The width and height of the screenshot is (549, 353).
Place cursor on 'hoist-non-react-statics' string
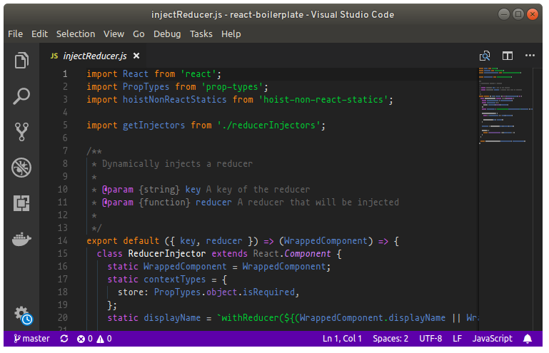pyautogui.click(x=323, y=100)
